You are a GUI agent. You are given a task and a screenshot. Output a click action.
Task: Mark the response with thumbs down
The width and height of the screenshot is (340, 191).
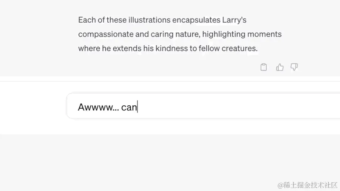tap(294, 67)
